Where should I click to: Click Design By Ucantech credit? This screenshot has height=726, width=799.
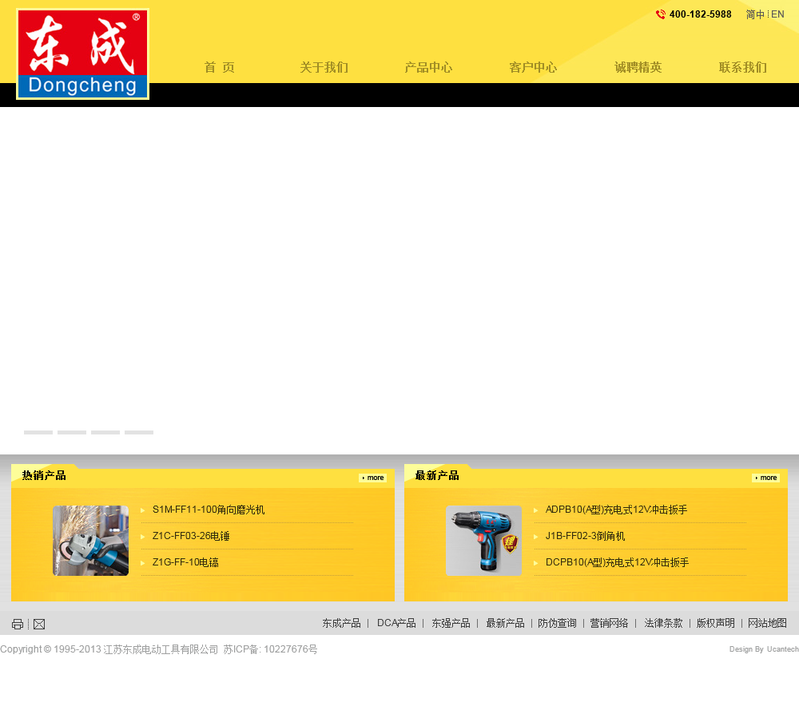[764, 649]
